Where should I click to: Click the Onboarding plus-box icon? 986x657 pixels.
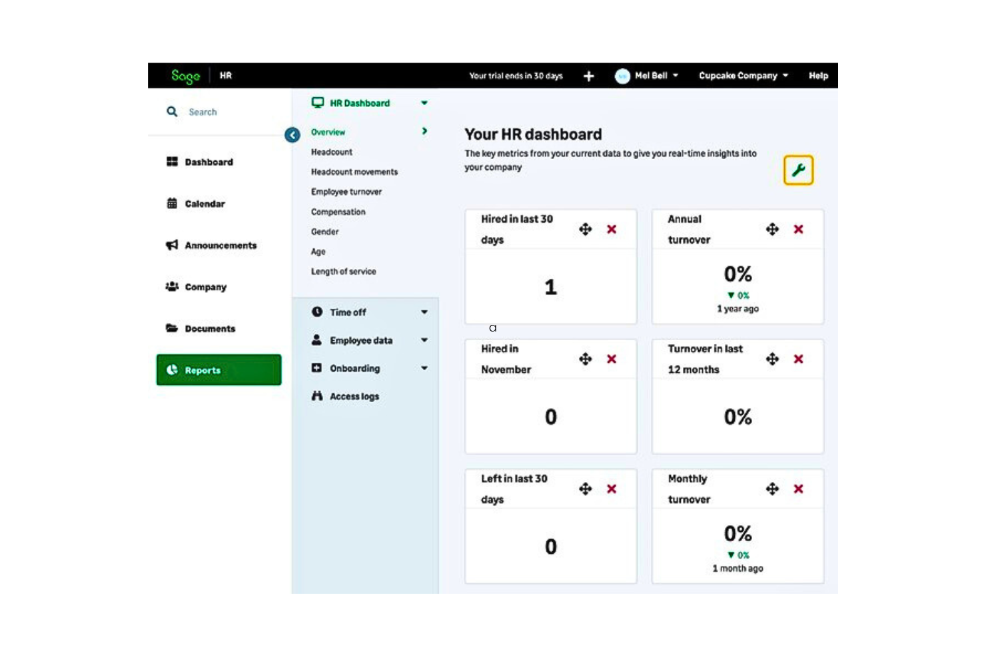(316, 367)
